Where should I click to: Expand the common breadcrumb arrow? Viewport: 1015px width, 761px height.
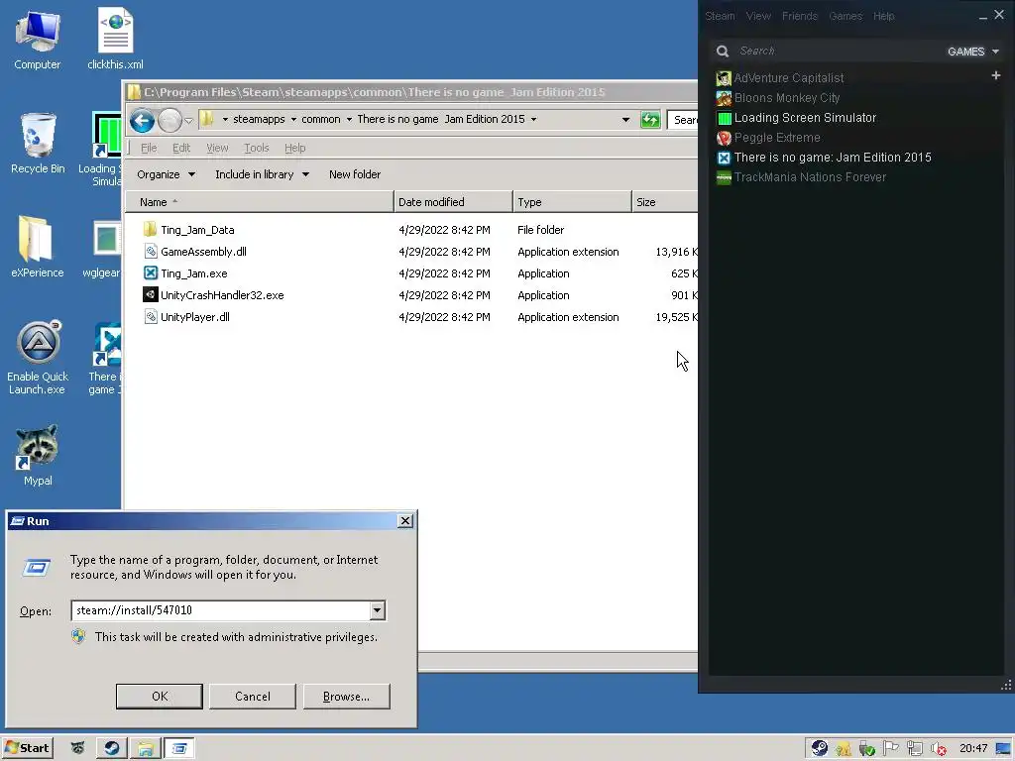point(349,120)
